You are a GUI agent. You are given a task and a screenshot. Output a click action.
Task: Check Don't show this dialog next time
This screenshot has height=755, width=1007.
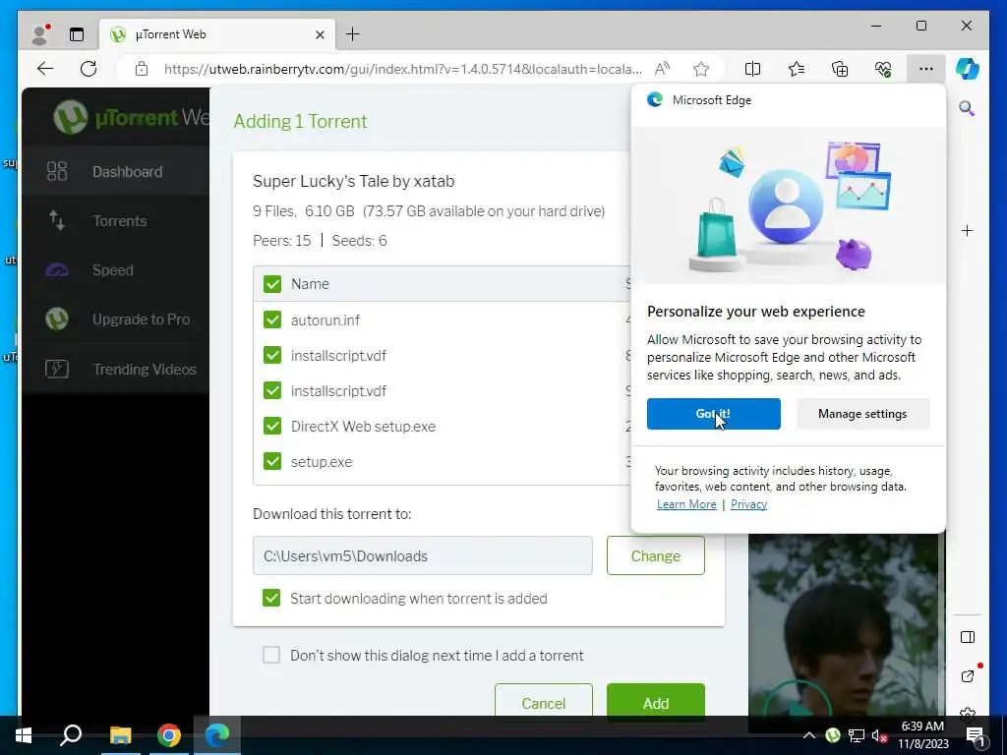pyautogui.click(x=271, y=655)
